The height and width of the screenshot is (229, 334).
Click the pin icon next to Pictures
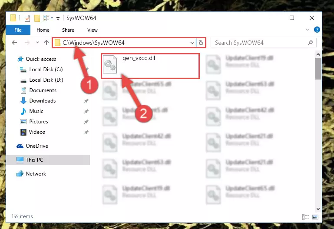[86, 122]
